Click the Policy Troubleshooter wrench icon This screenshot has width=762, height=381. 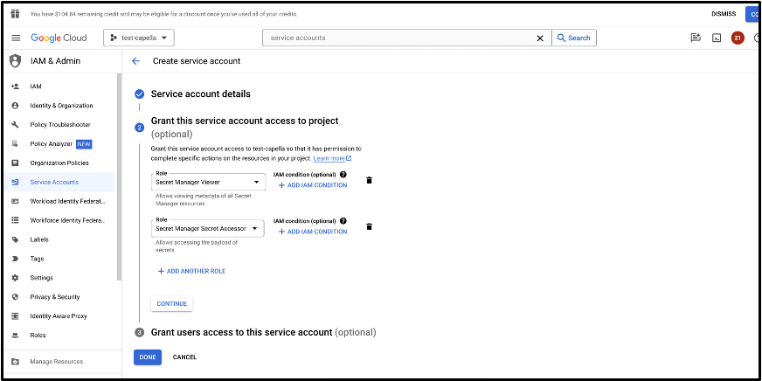point(15,125)
